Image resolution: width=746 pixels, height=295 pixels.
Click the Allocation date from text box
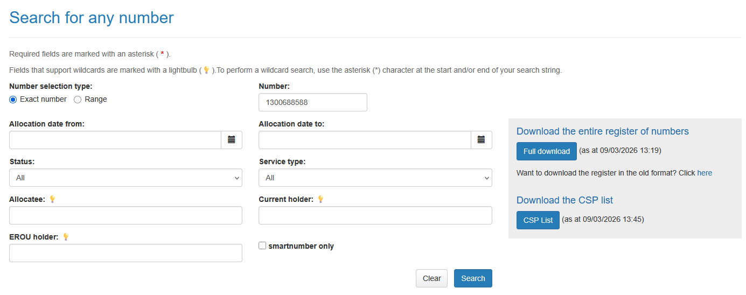(x=115, y=140)
